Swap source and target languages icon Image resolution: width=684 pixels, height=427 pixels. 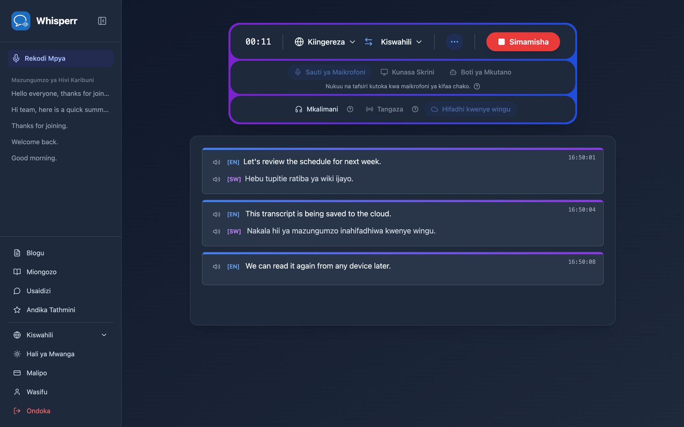click(x=369, y=42)
